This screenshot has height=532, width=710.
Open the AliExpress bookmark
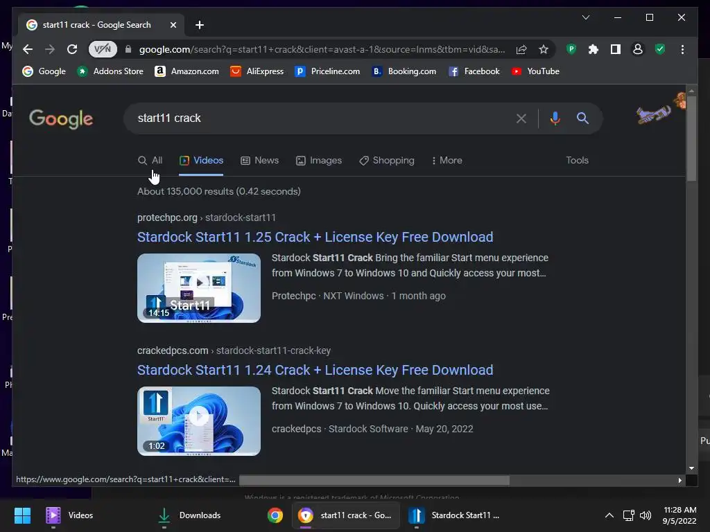click(257, 71)
